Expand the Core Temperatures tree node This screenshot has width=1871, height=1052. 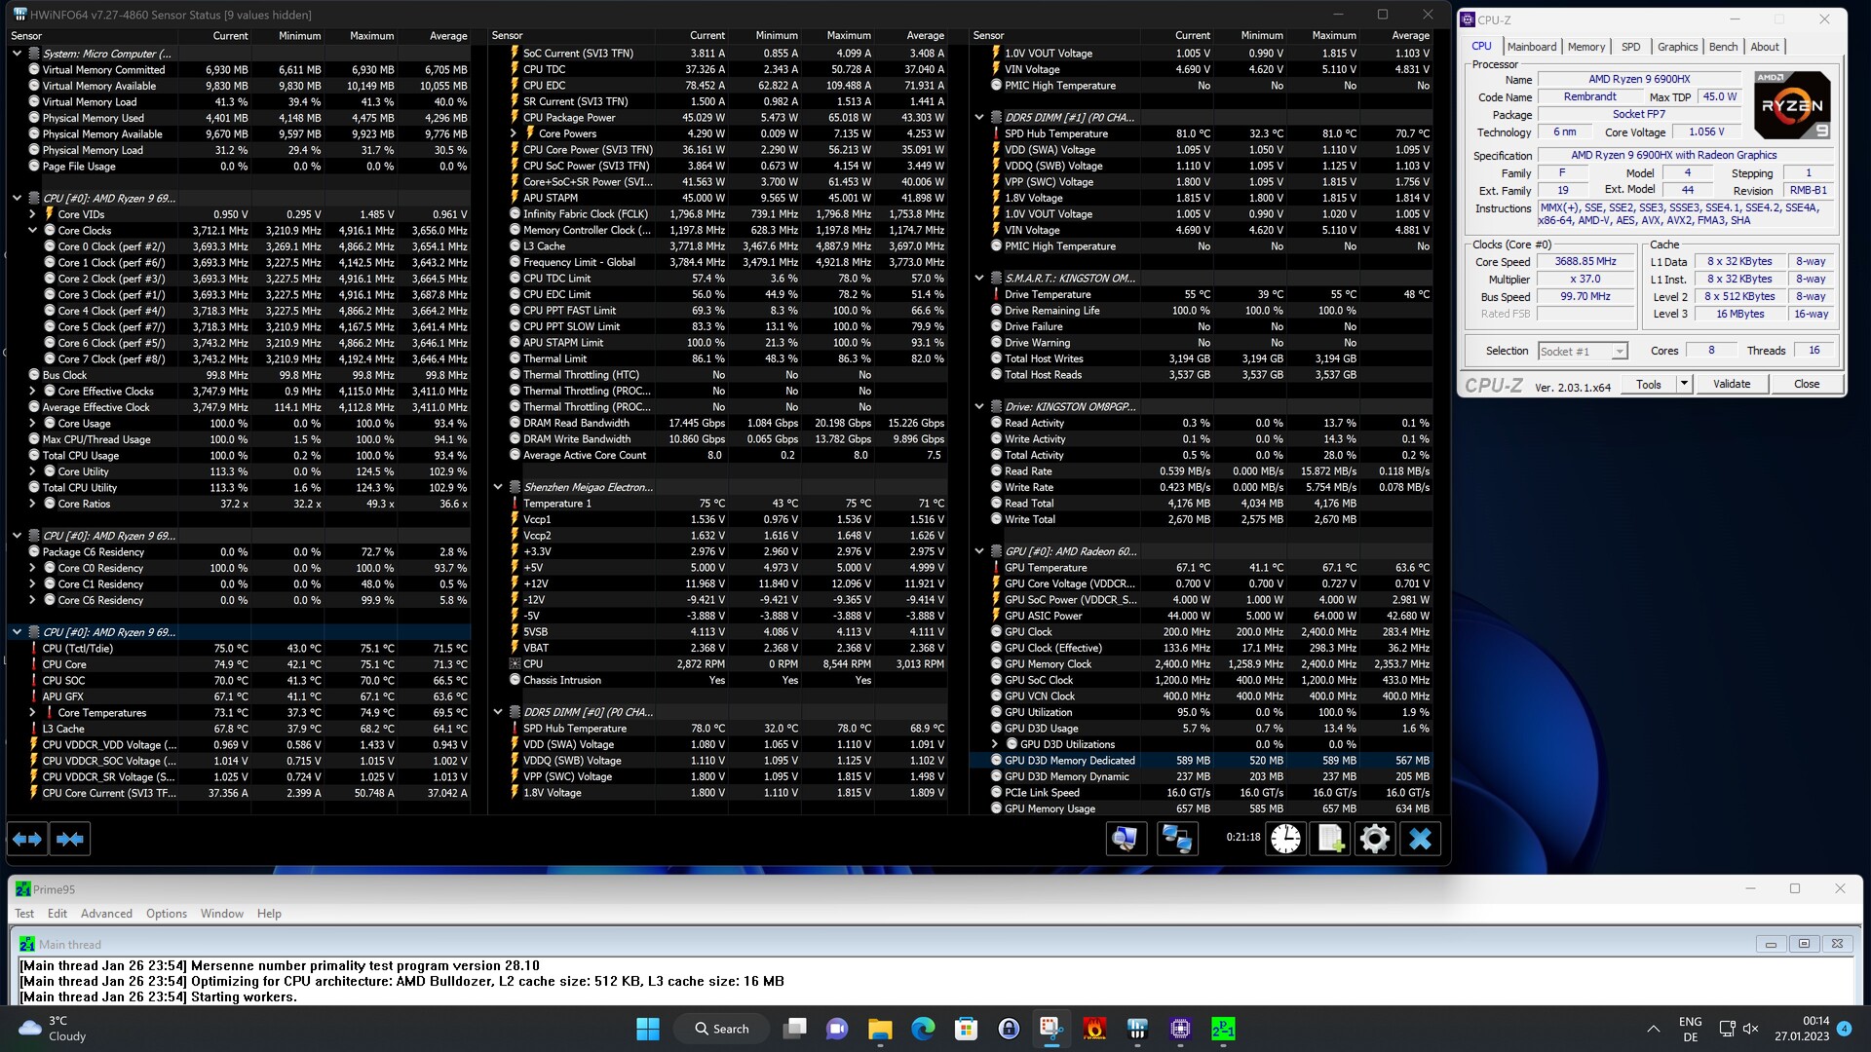(x=32, y=713)
